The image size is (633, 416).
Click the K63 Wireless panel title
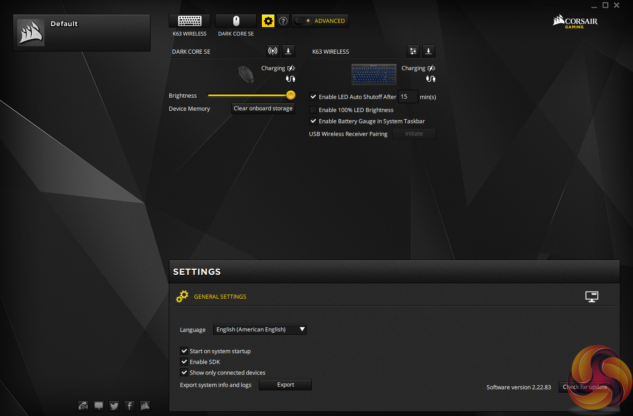331,52
